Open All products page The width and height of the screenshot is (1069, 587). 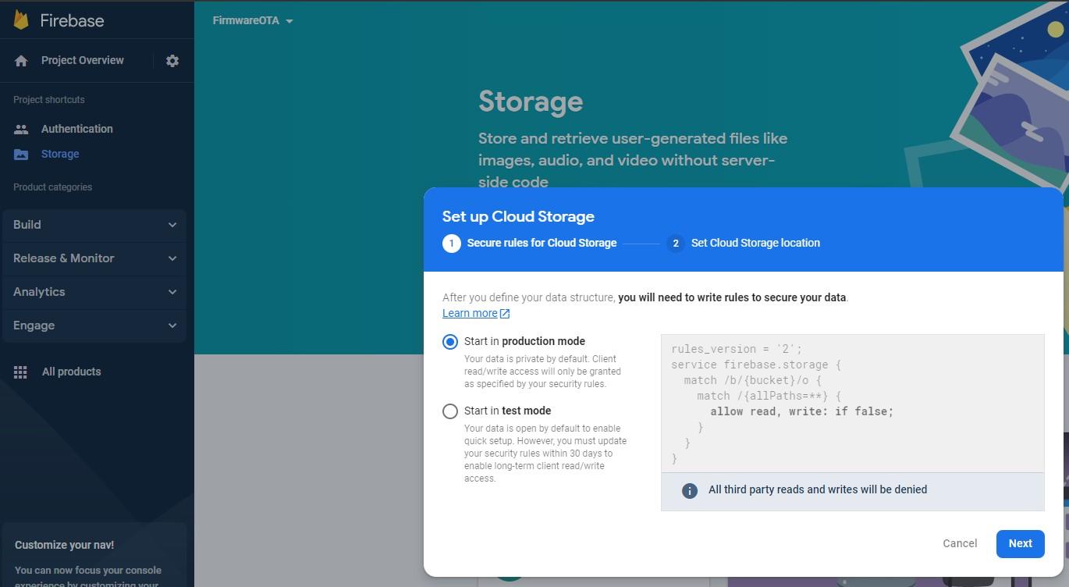(x=71, y=372)
